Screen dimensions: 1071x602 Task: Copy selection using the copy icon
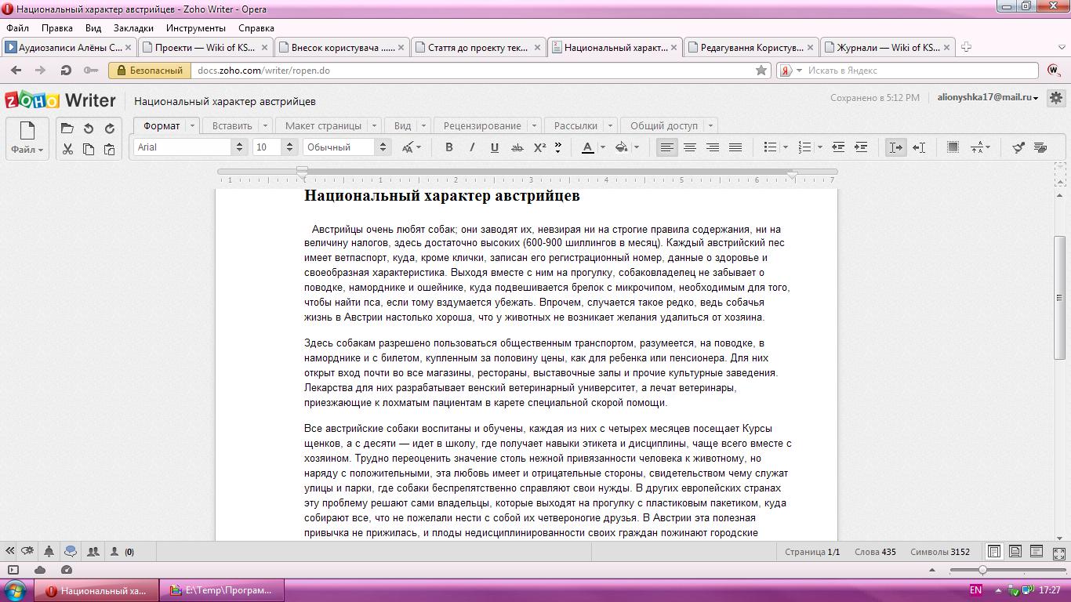click(89, 149)
